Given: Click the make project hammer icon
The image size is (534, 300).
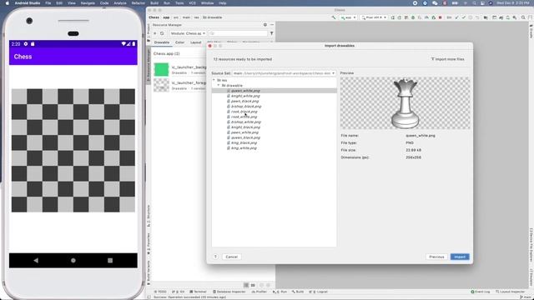Looking at the screenshot, I should point(334,17).
